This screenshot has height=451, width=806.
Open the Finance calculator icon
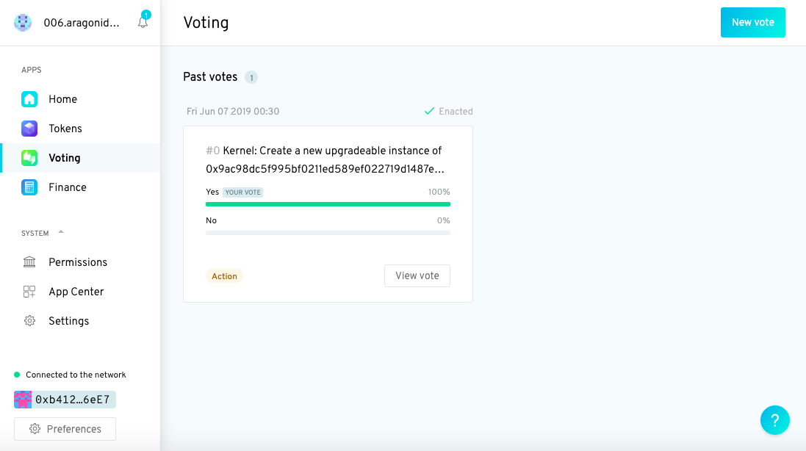click(x=29, y=187)
